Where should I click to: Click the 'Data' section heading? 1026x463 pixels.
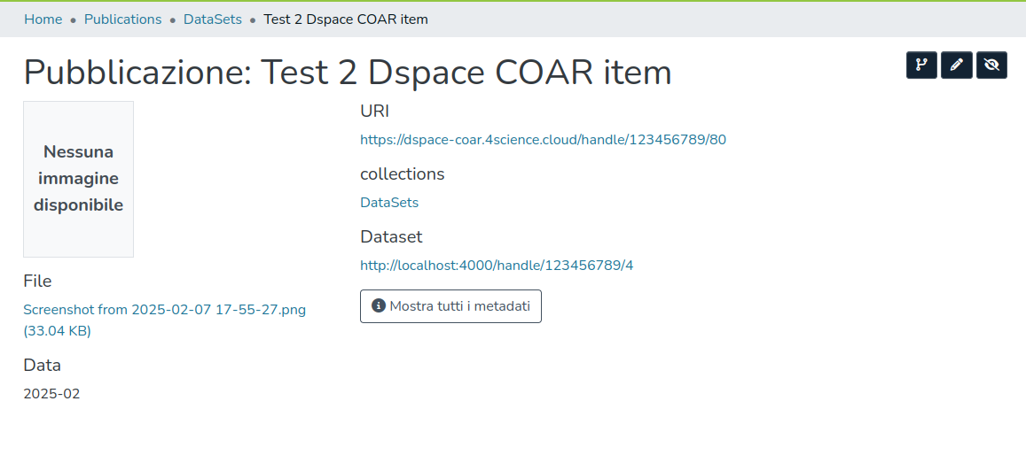click(x=42, y=366)
